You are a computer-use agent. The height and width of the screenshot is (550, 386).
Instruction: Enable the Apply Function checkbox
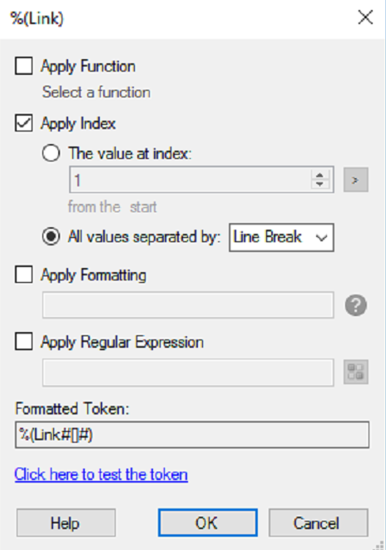point(24,66)
